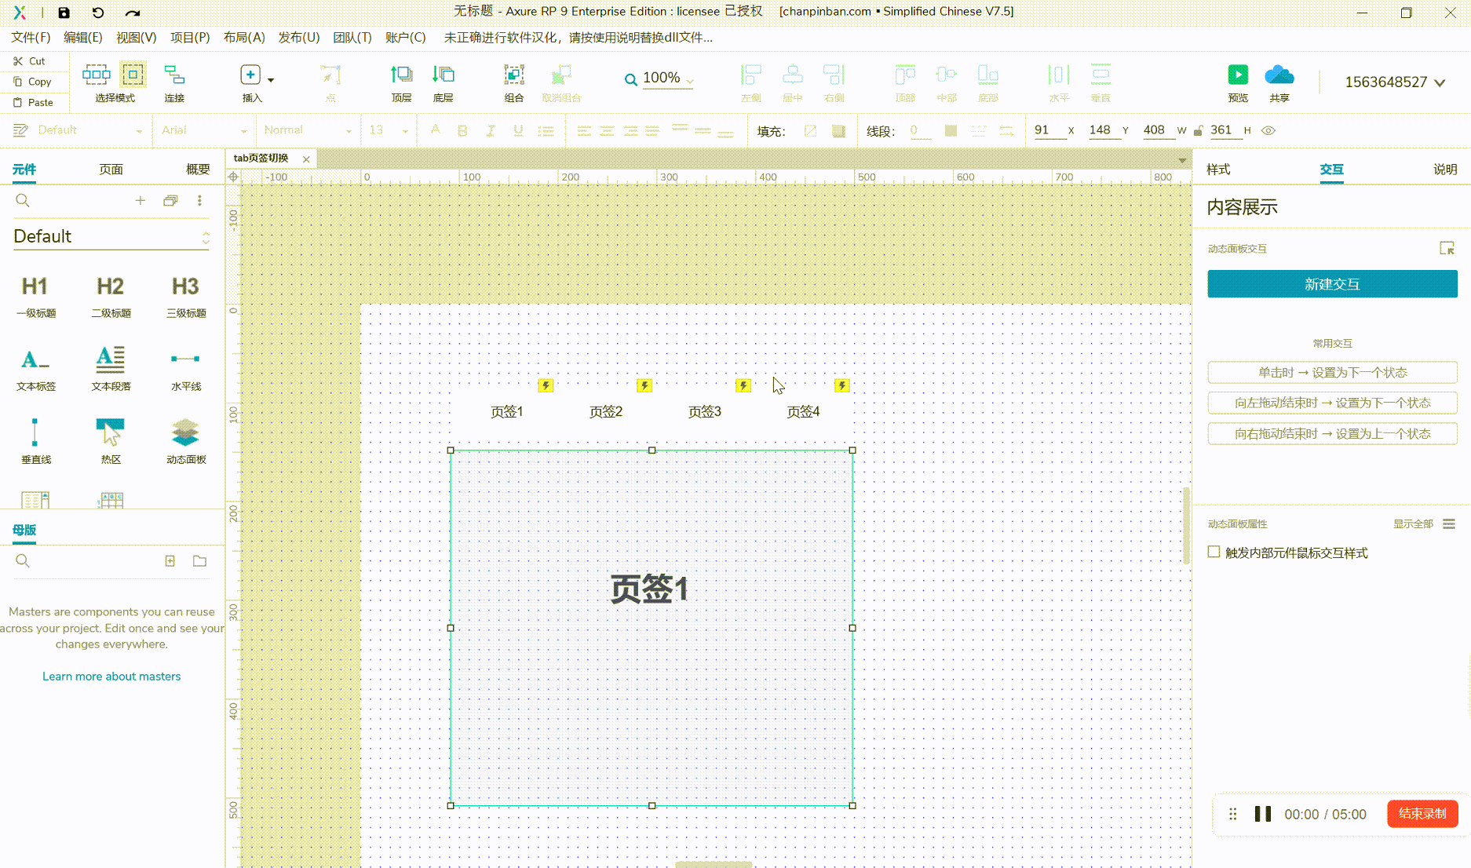1471x868 pixels.
Task: Search widgets in the 元件 library
Action: [23, 201]
